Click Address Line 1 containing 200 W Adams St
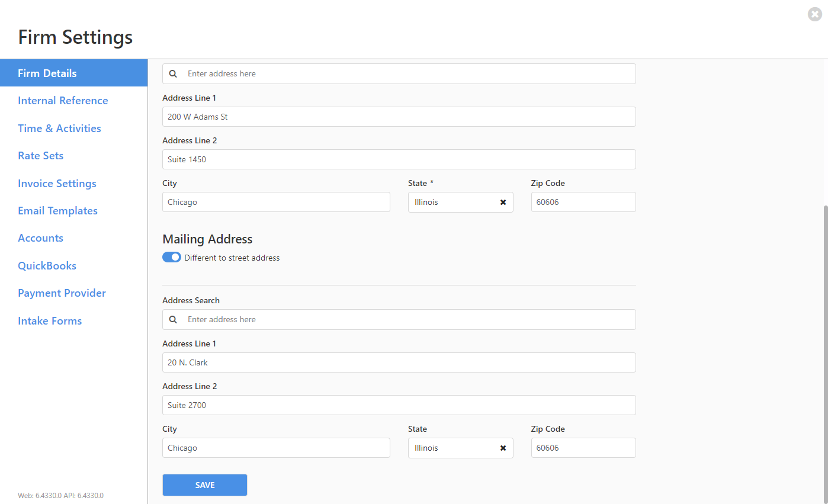Viewport: 828px width, 504px height. pyautogui.click(x=399, y=117)
